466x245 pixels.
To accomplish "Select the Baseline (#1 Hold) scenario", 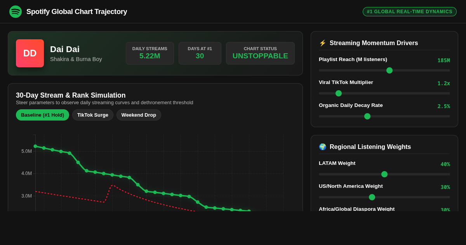I will coord(42,115).
